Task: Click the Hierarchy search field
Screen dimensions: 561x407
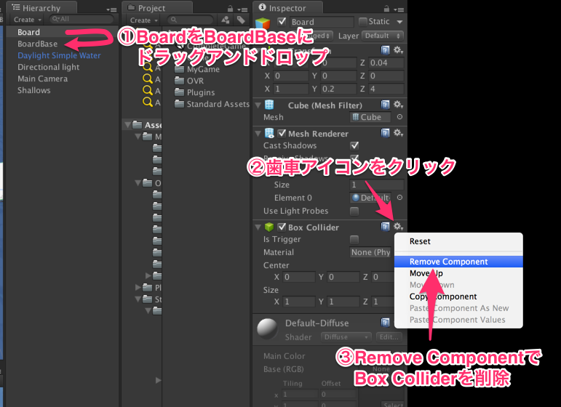Action: [81, 19]
